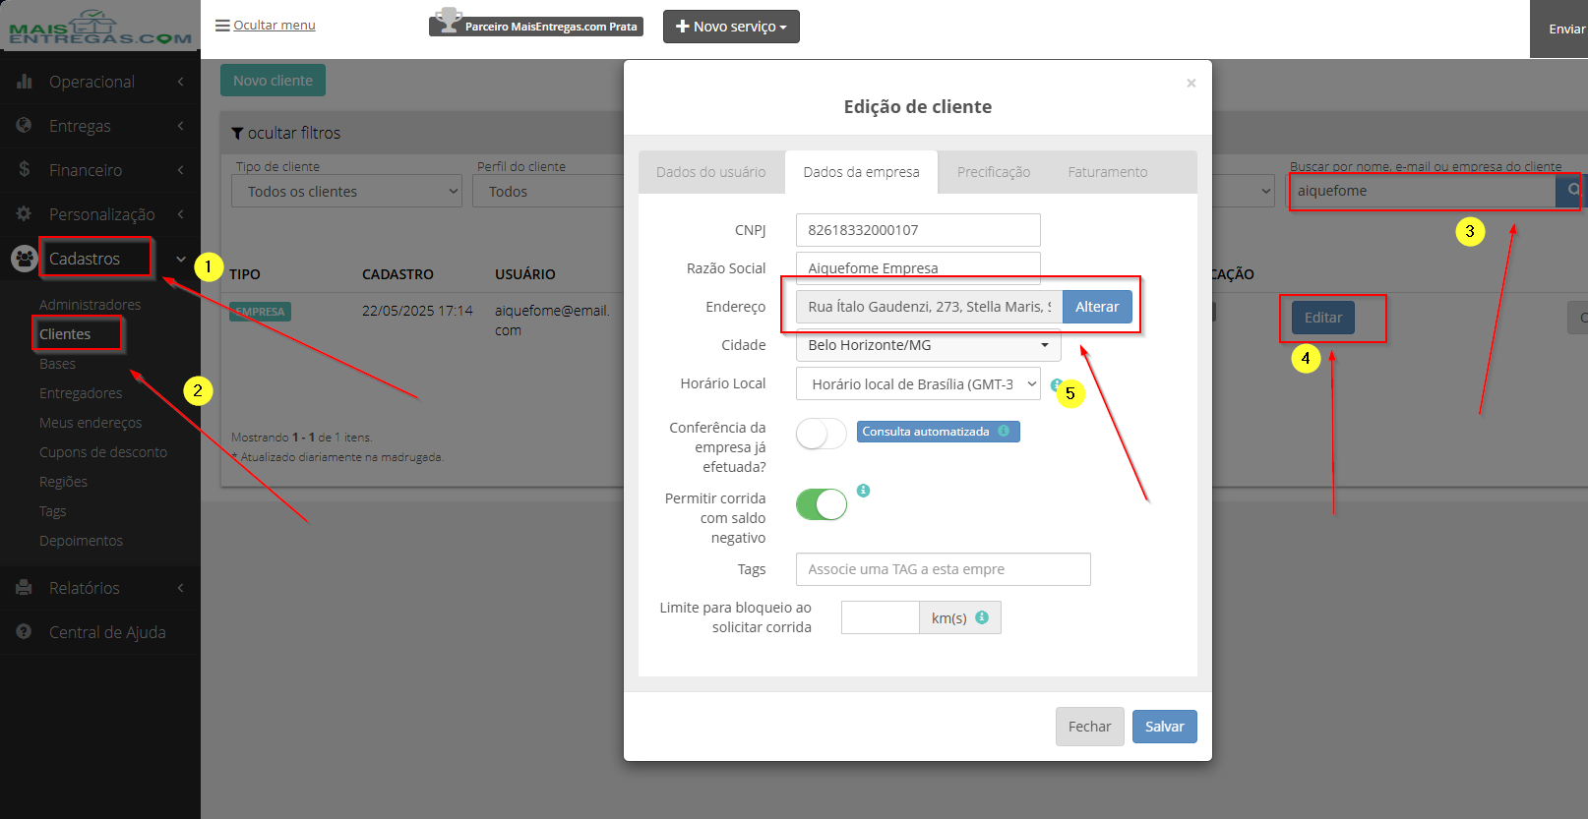
Task: Open the Tipo de cliente dropdown
Action: (346, 191)
